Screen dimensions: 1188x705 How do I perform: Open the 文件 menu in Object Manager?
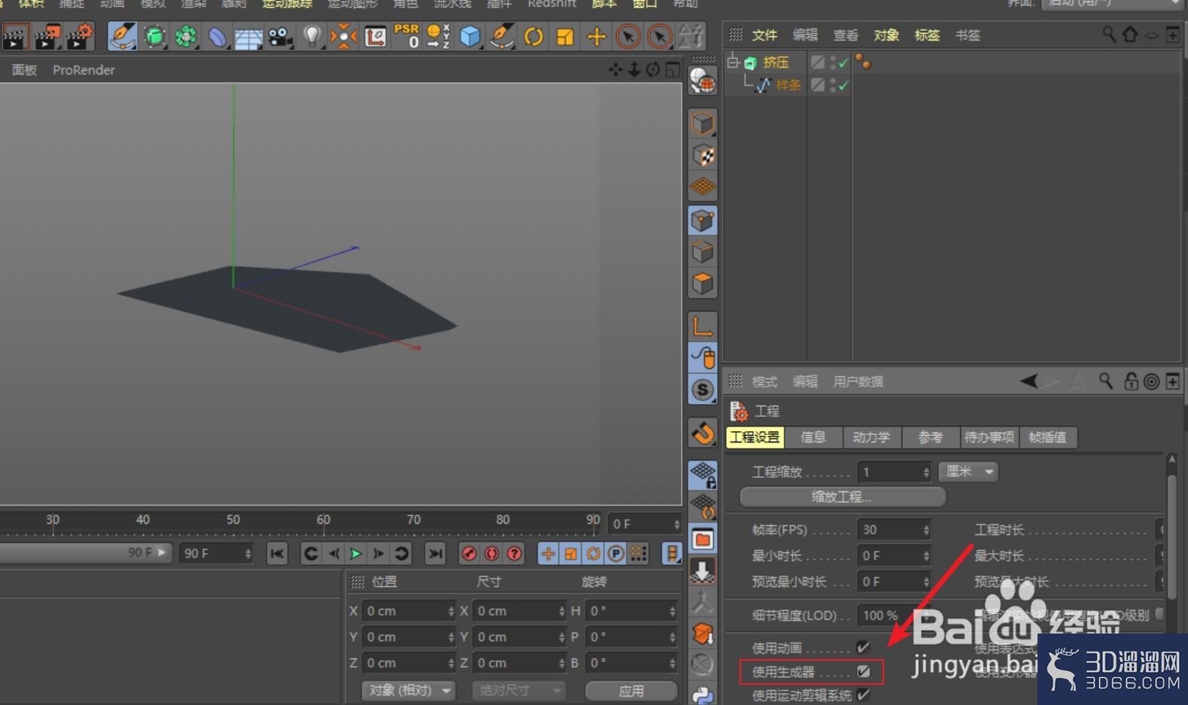(764, 35)
